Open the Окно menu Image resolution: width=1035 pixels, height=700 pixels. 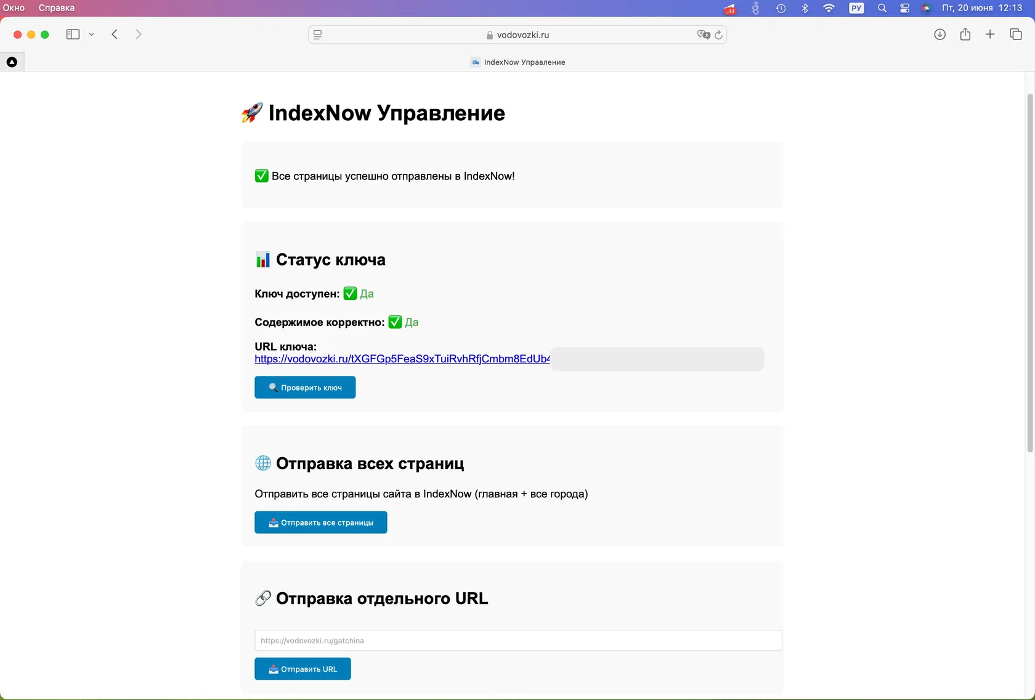[x=14, y=8]
